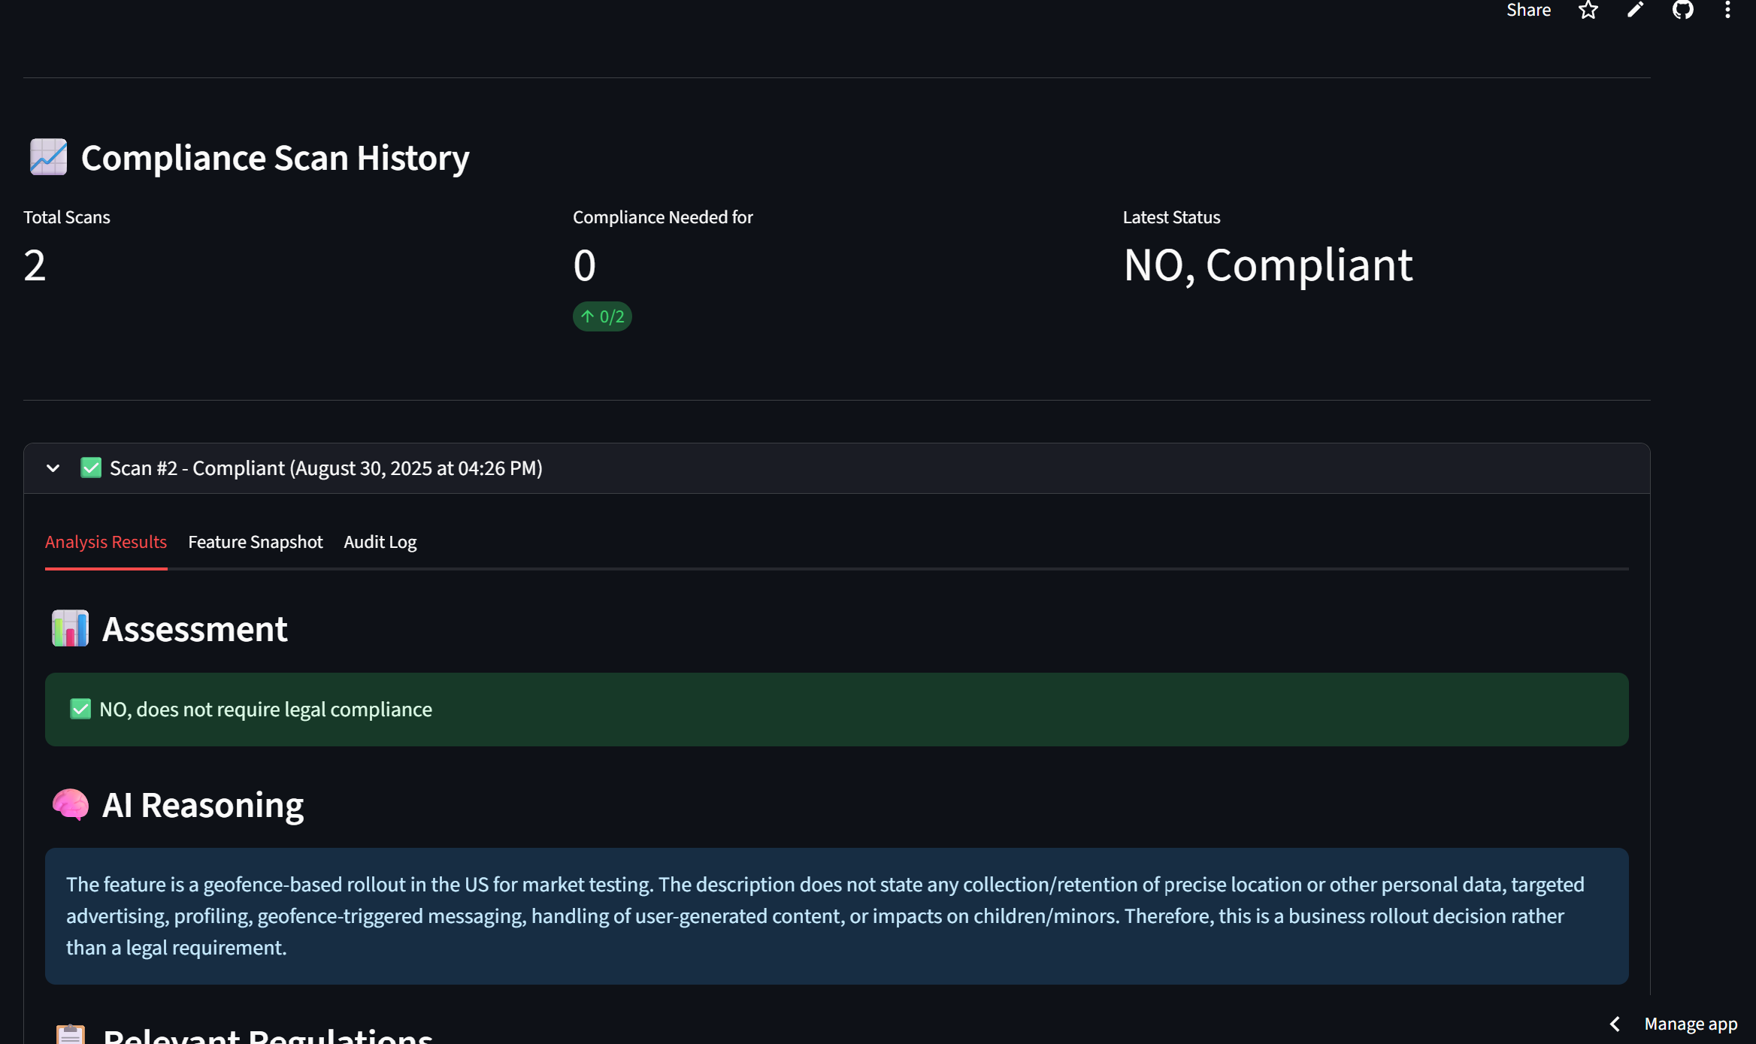This screenshot has height=1044, width=1756.
Task: Click green checkmark beside Scan #2
Action: [91, 468]
